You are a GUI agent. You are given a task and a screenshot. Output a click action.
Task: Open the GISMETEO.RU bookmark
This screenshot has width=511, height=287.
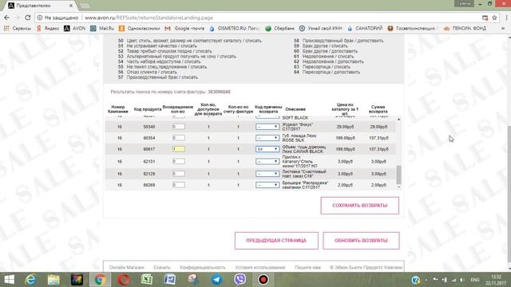pos(234,29)
